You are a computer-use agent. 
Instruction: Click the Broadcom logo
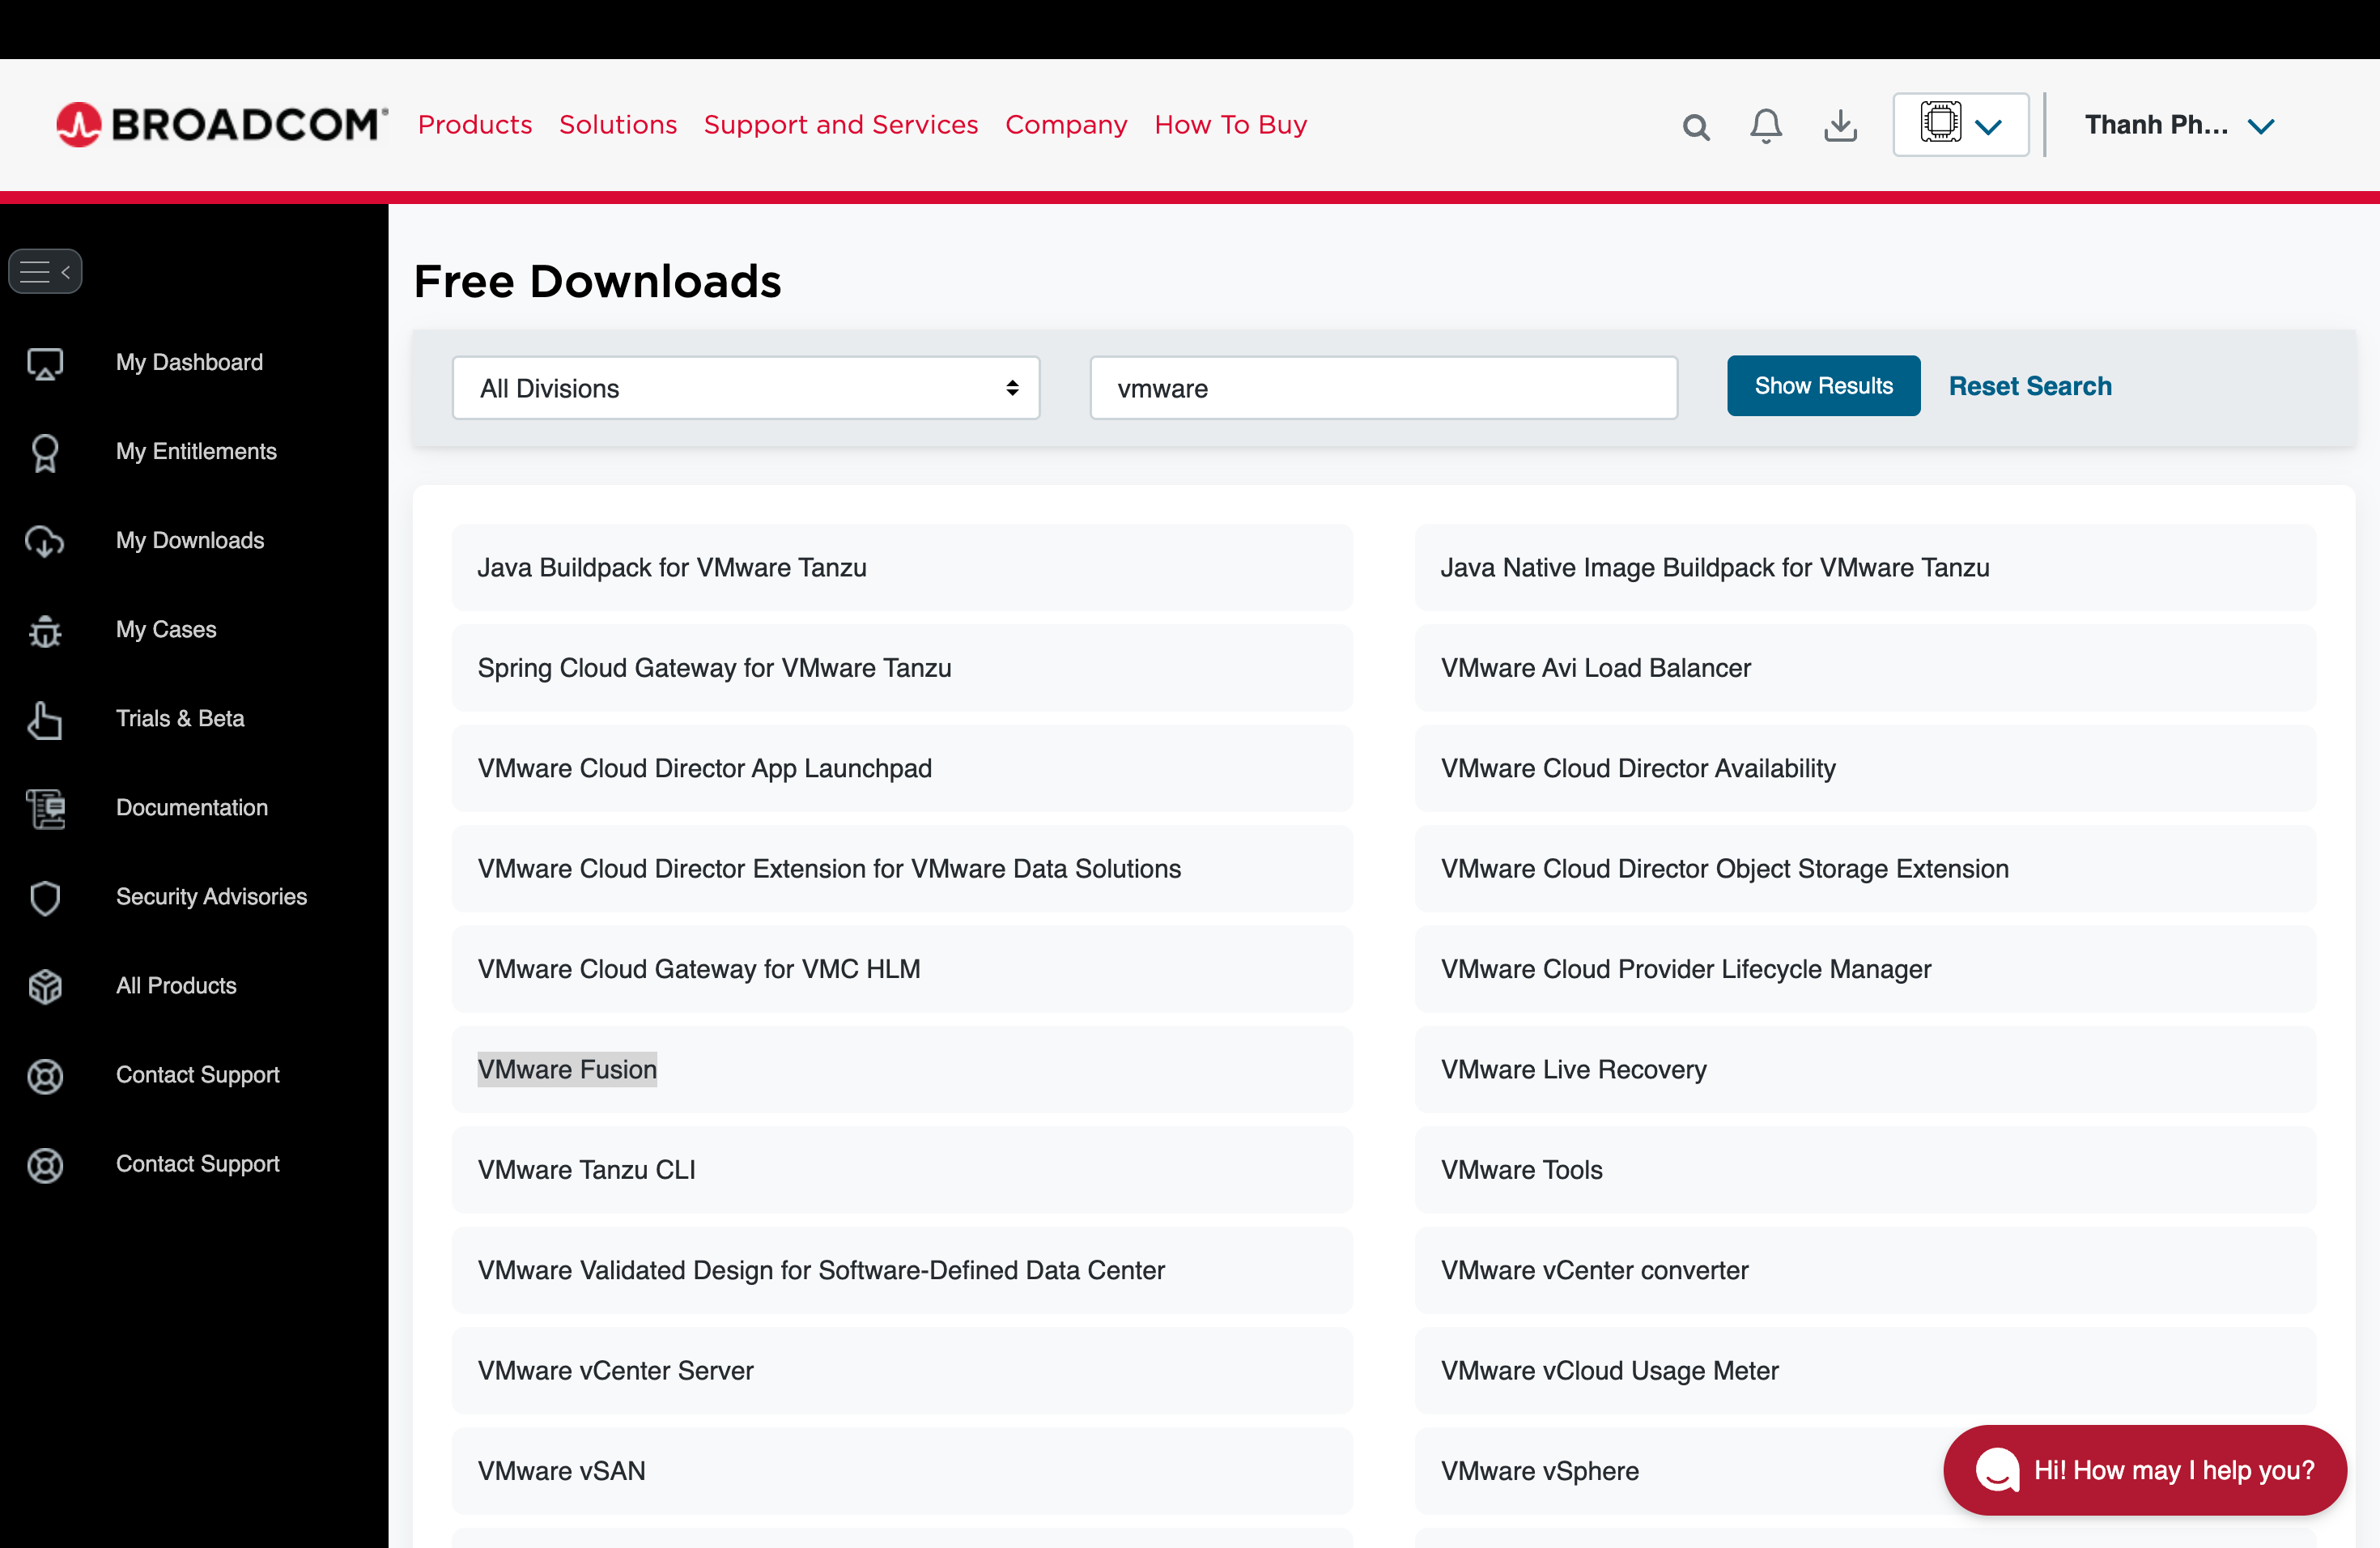tap(221, 124)
